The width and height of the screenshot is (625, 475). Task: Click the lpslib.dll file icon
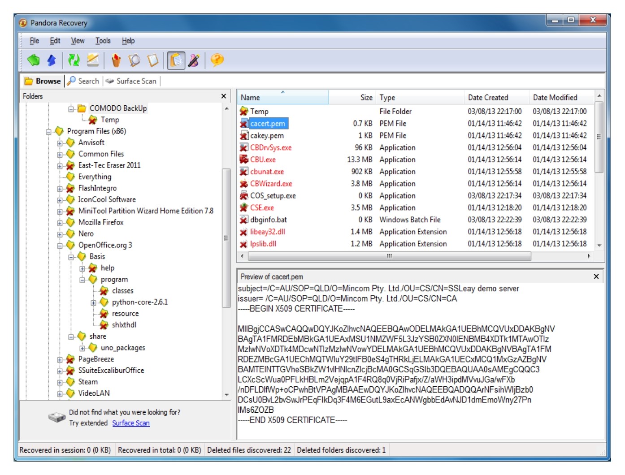(x=244, y=244)
